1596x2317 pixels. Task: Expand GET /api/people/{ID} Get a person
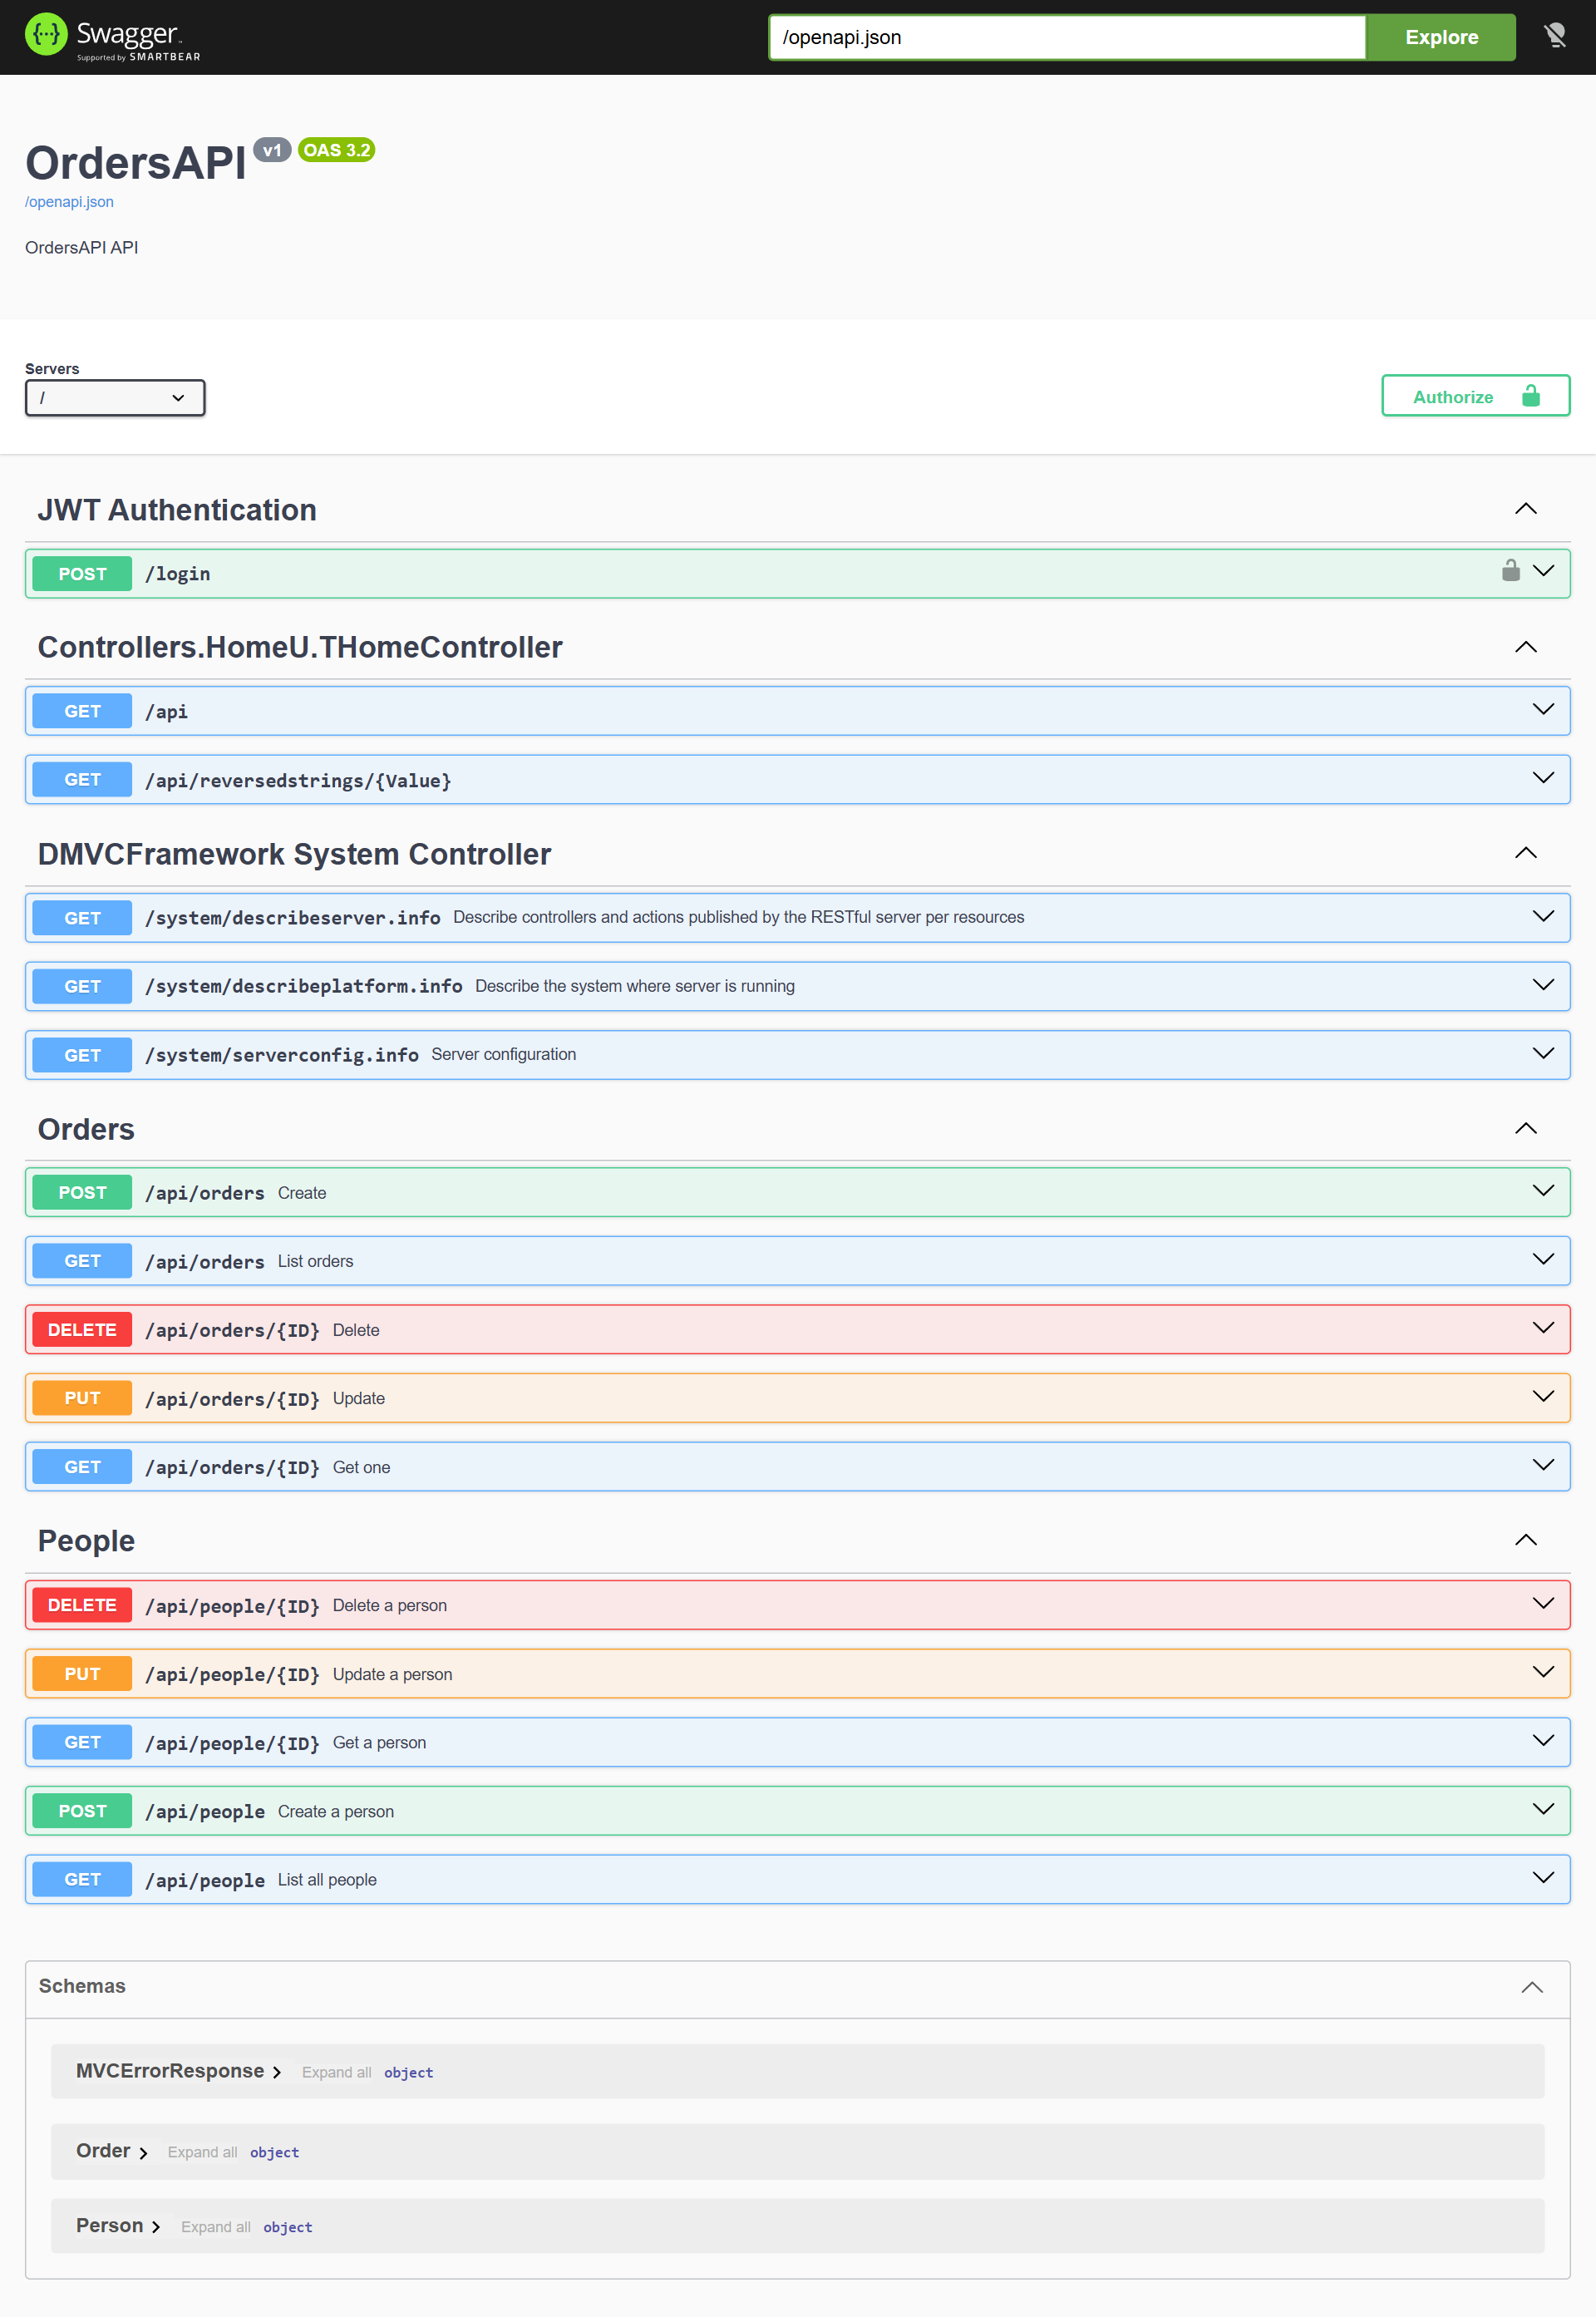(x=797, y=1742)
